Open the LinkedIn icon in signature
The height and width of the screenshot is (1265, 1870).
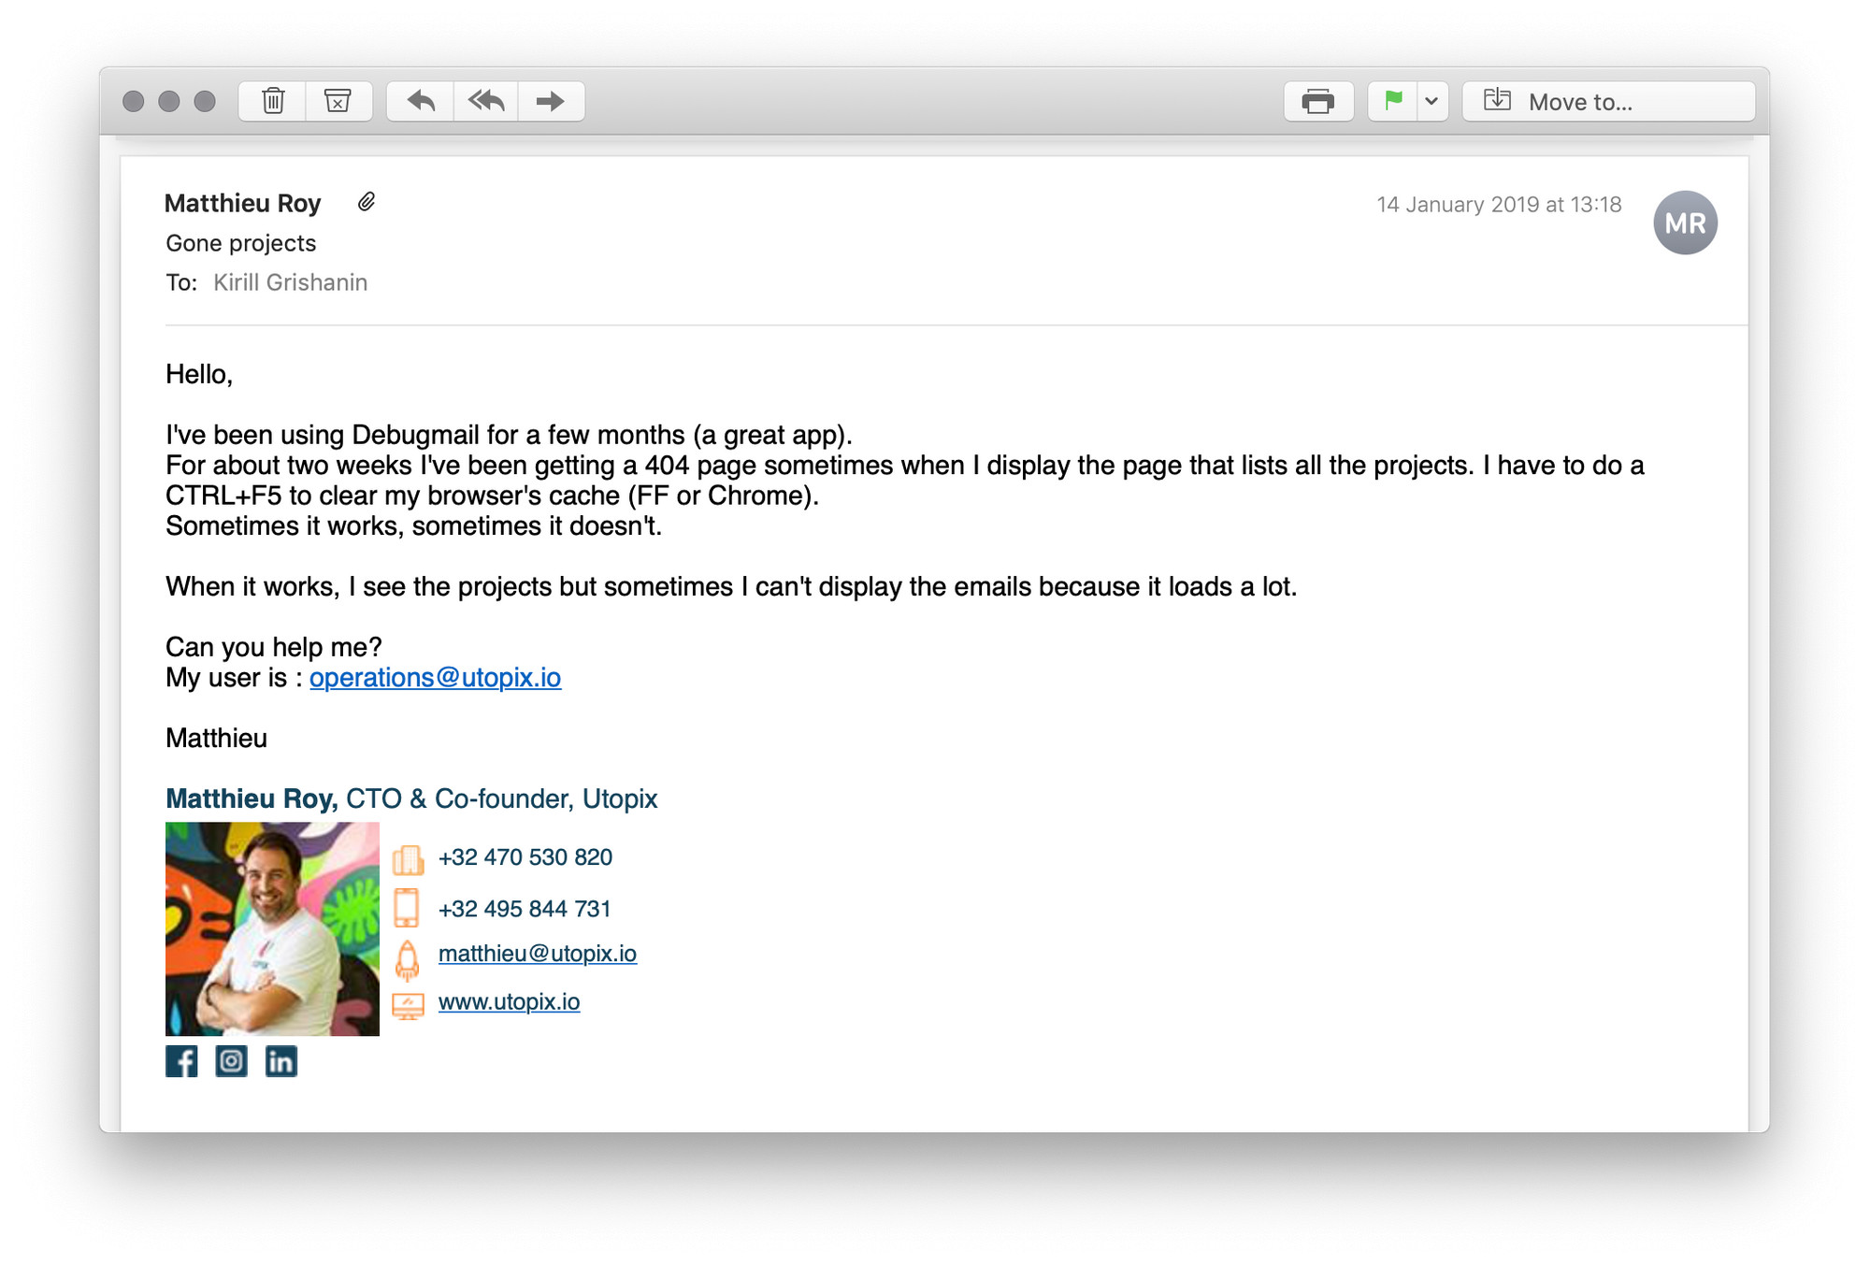280,1061
